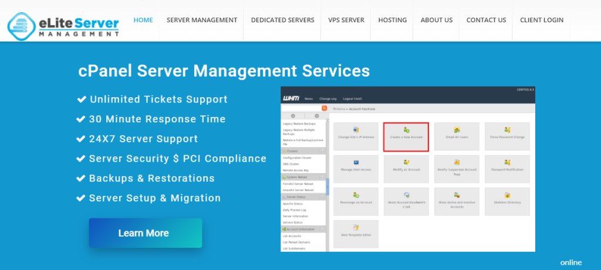
Task: Click the Reset Account Bandwidth Limit icon
Action: (x=406, y=195)
